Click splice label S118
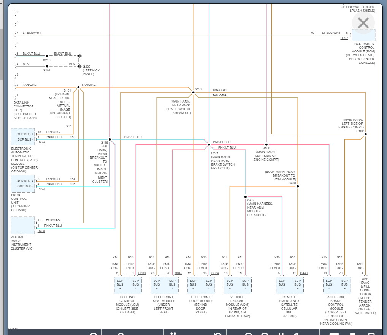 point(105,142)
